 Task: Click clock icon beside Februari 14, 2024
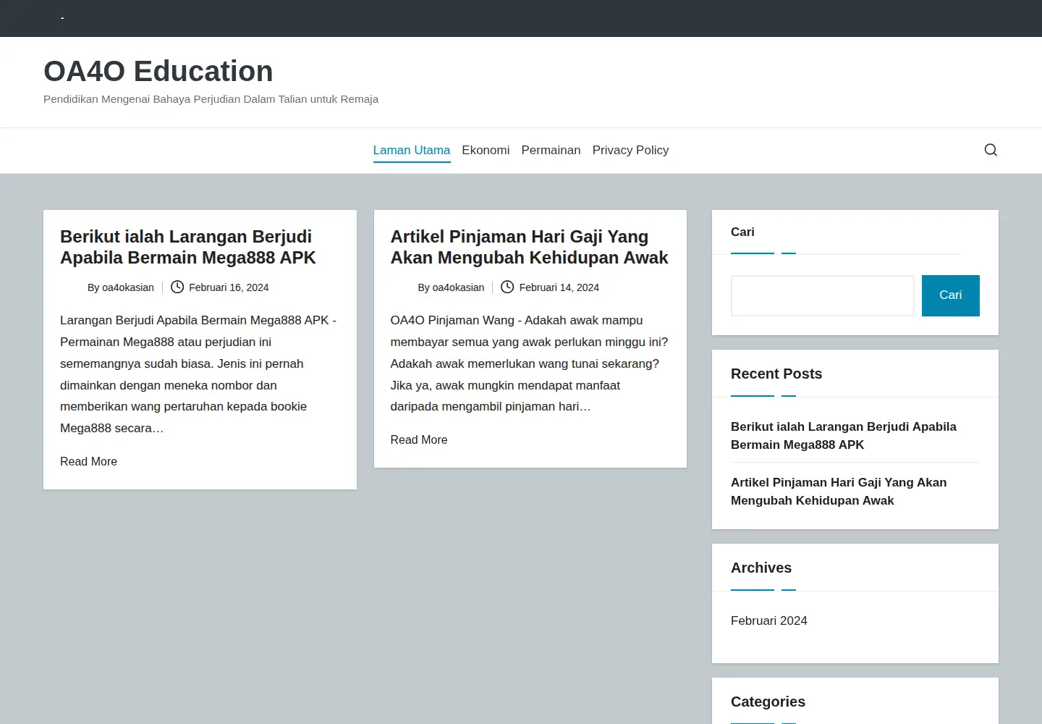(507, 287)
